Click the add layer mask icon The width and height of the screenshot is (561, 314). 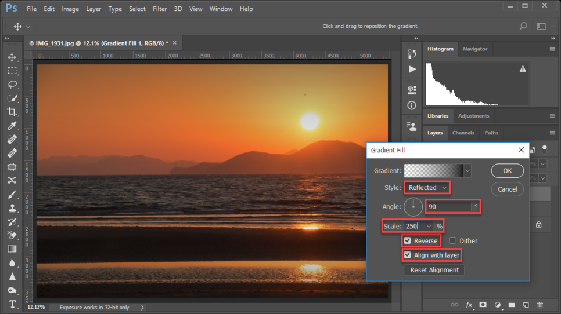click(x=483, y=305)
